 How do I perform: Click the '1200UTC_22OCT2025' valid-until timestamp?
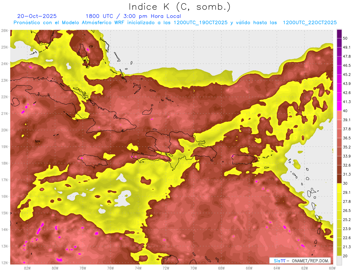(x=309, y=23)
